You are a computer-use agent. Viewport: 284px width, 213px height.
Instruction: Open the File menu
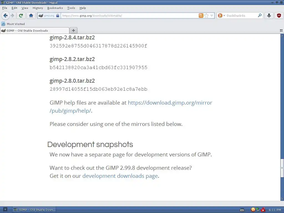coord(5,8)
